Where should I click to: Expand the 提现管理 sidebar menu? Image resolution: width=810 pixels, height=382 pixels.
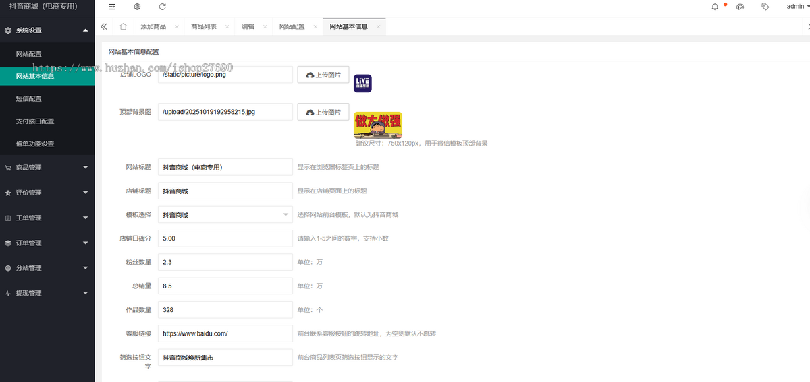[47, 293]
